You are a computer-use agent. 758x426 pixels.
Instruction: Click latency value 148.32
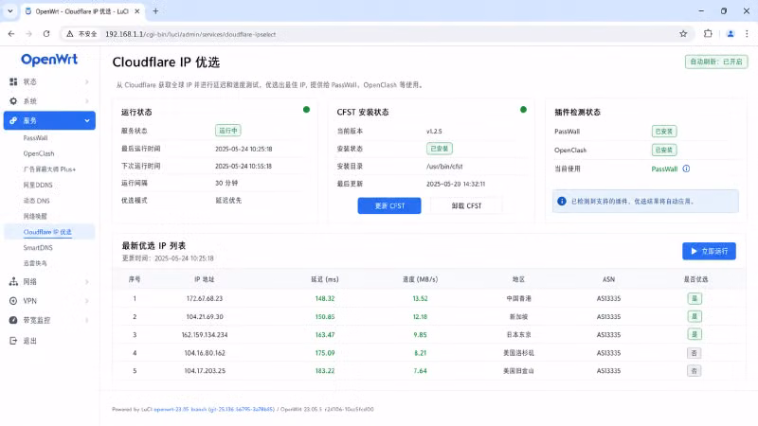[325, 298]
